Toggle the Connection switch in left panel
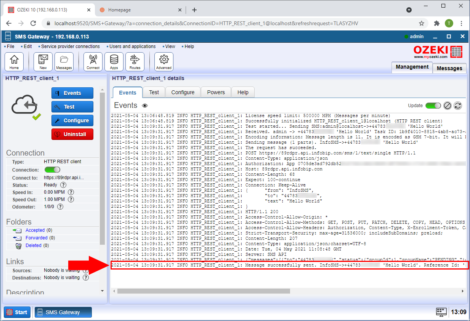 pos(52,170)
